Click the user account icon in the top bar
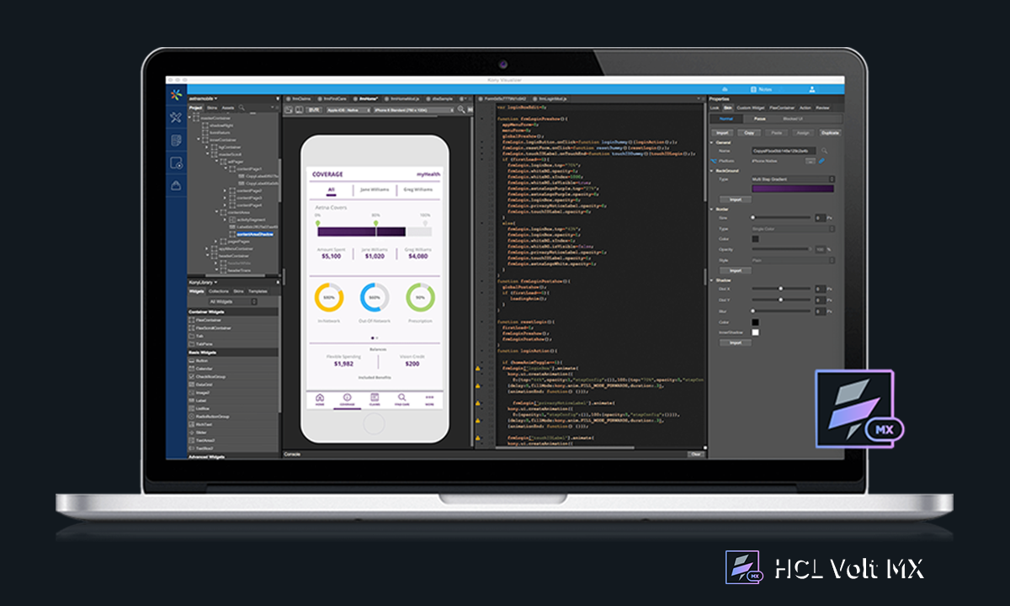 [x=813, y=88]
